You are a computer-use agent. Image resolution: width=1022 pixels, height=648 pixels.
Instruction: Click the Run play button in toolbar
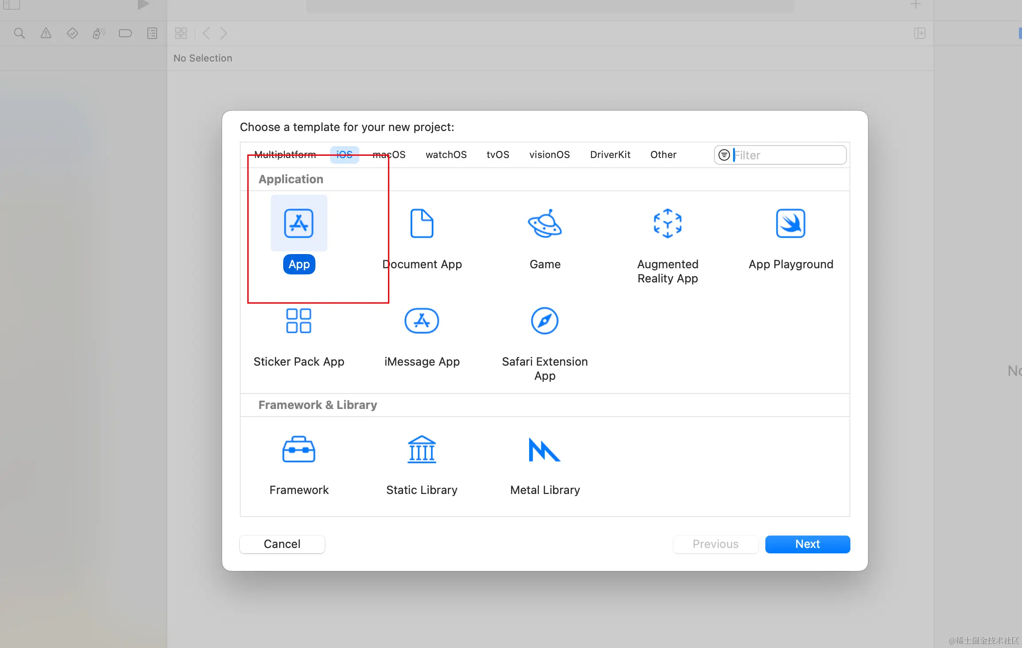(x=142, y=4)
